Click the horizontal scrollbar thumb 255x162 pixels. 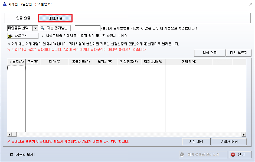[x=14, y=134]
